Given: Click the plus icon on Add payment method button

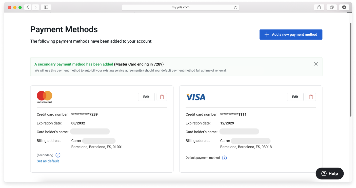Looking at the screenshot, I should 267,35.
